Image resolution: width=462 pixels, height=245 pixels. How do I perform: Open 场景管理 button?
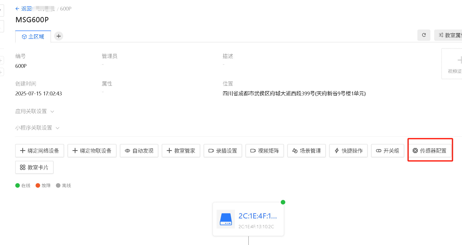[x=307, y=151]
